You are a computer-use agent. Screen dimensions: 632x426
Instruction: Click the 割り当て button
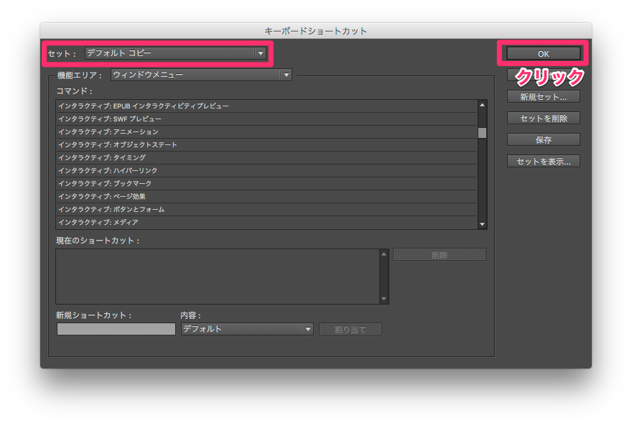pos(350,328)
